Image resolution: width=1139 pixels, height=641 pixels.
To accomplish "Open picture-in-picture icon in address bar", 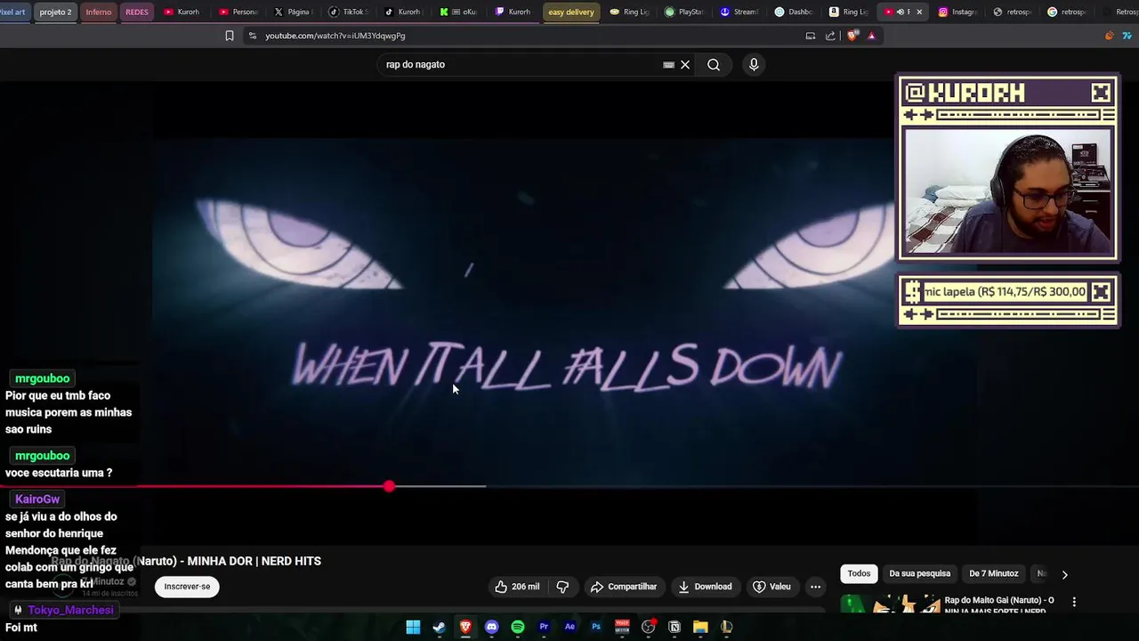I will pos(810,36).
